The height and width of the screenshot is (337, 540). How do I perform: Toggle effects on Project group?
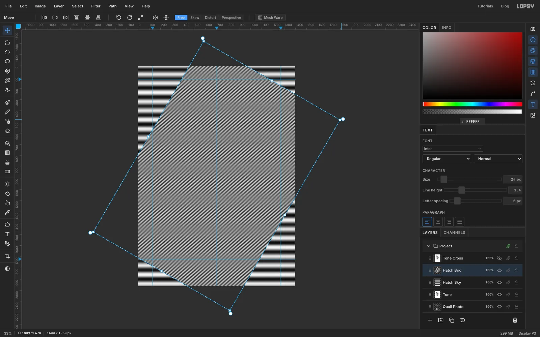click(x=508, y=246)
